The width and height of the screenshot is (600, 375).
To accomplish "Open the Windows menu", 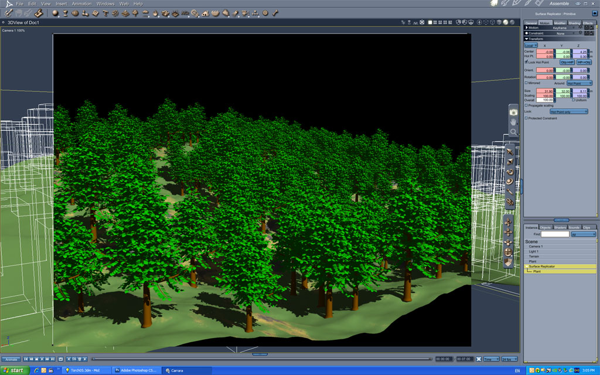I will pyautogui.click(x=105, y=4).
